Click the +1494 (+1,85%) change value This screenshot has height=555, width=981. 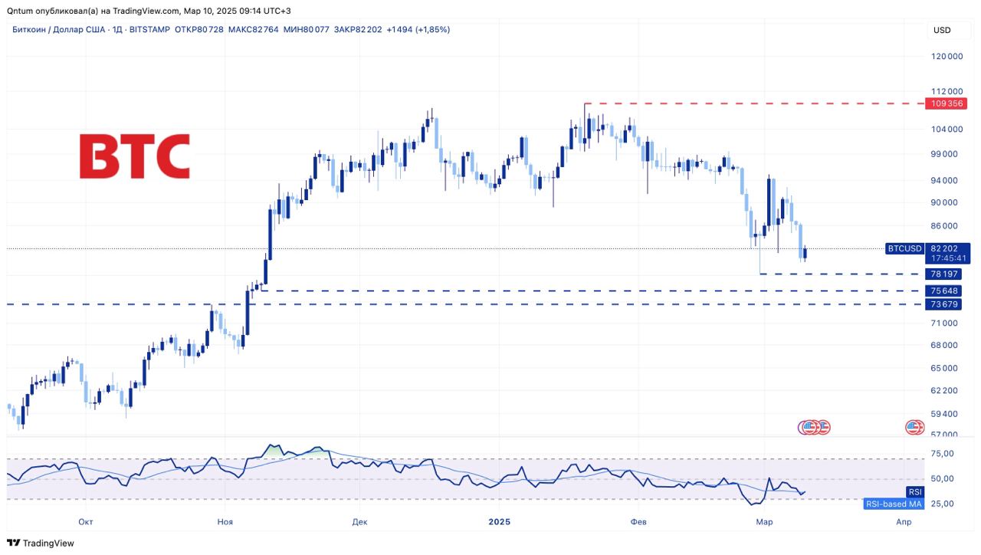coord(418,29)
